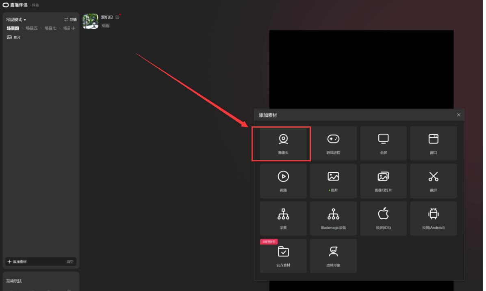Choose the 图像幻灯片 image slideshow source
This screenshot has width=486, height=291.
[384, 181]
